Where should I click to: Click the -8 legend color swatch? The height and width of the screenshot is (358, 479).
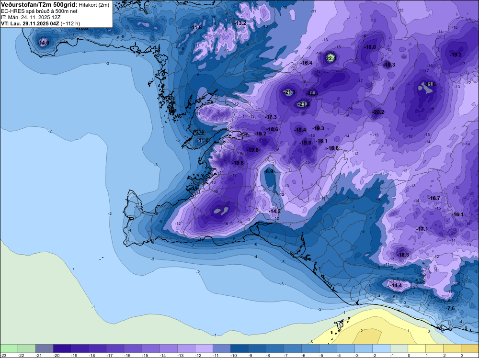pos(274,348)
